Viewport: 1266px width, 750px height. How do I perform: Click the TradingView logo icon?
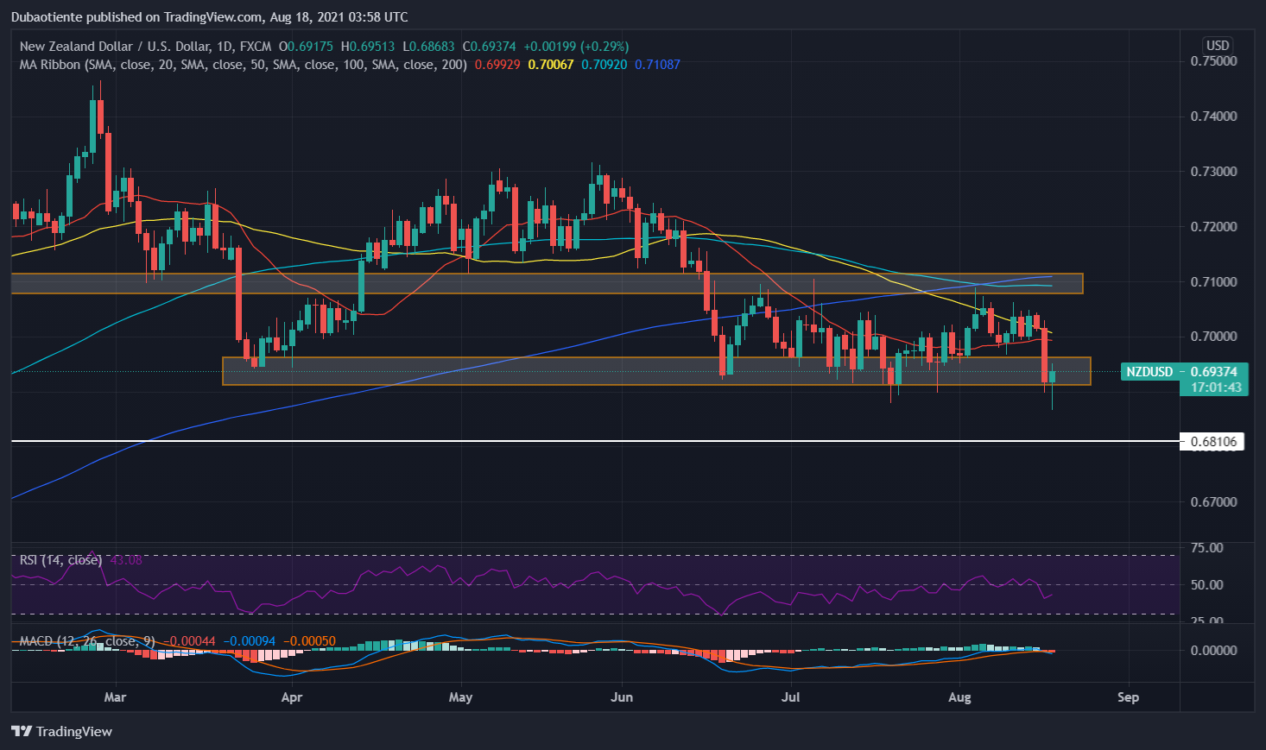click(x=22, y=732)
